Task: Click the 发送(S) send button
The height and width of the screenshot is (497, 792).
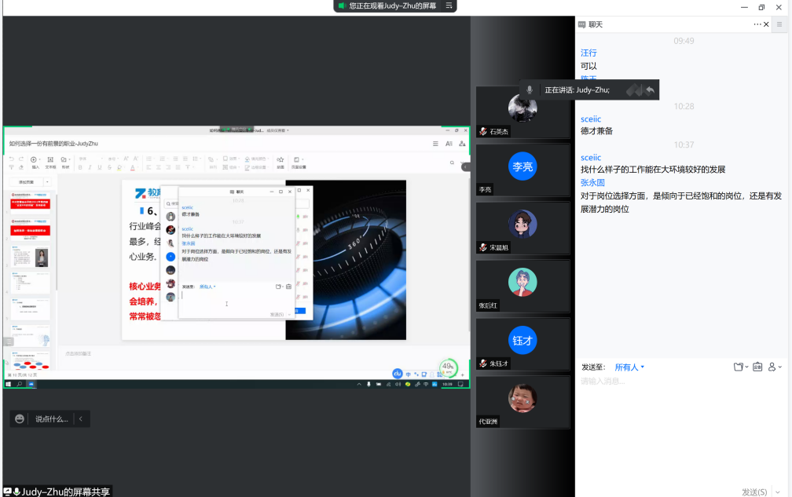Action: 754,492
